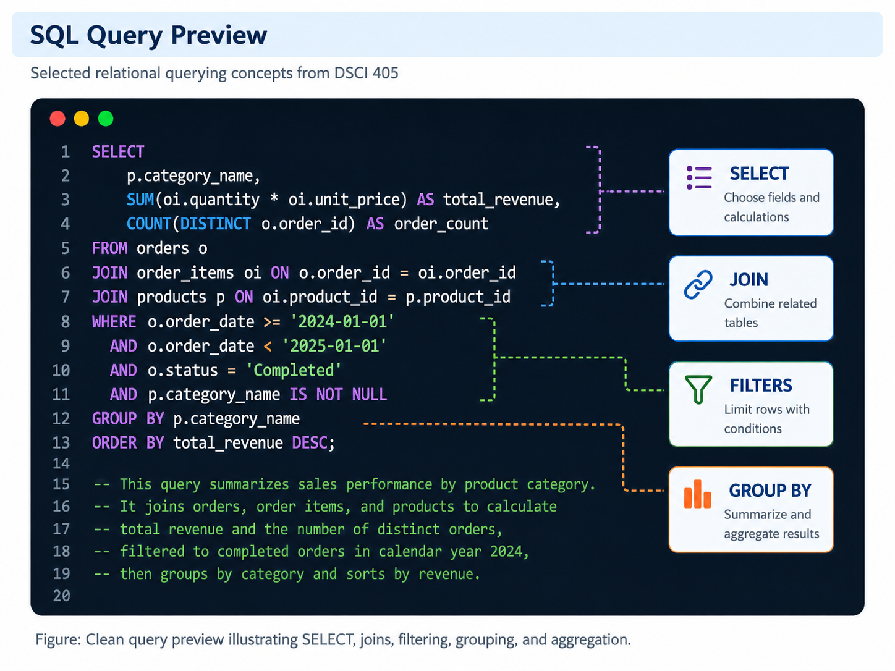
Task: Click the "JOIN" card heading on the right
Action: pos(749,280)
